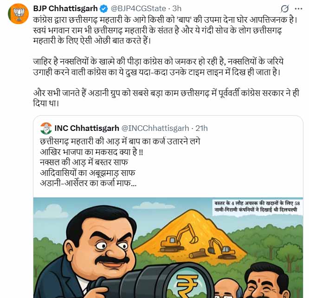Click the Grok explain-post icon

285,9
